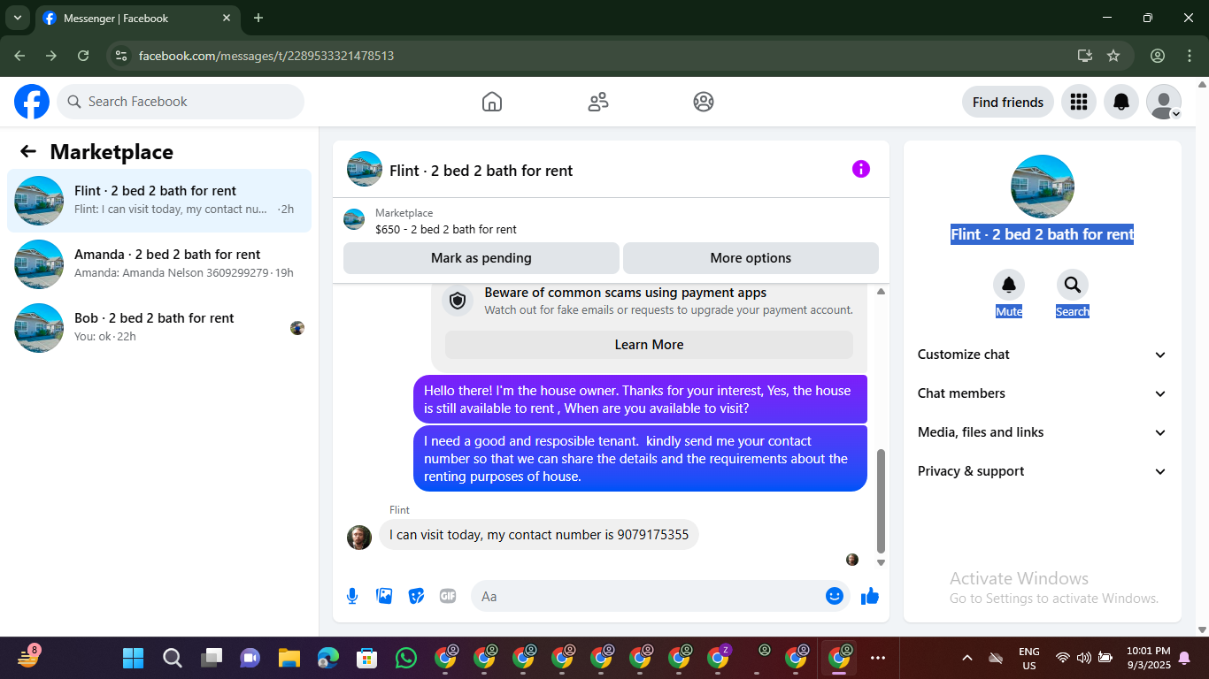
Task: View site information icon in address bar
Action: (121, 56)
